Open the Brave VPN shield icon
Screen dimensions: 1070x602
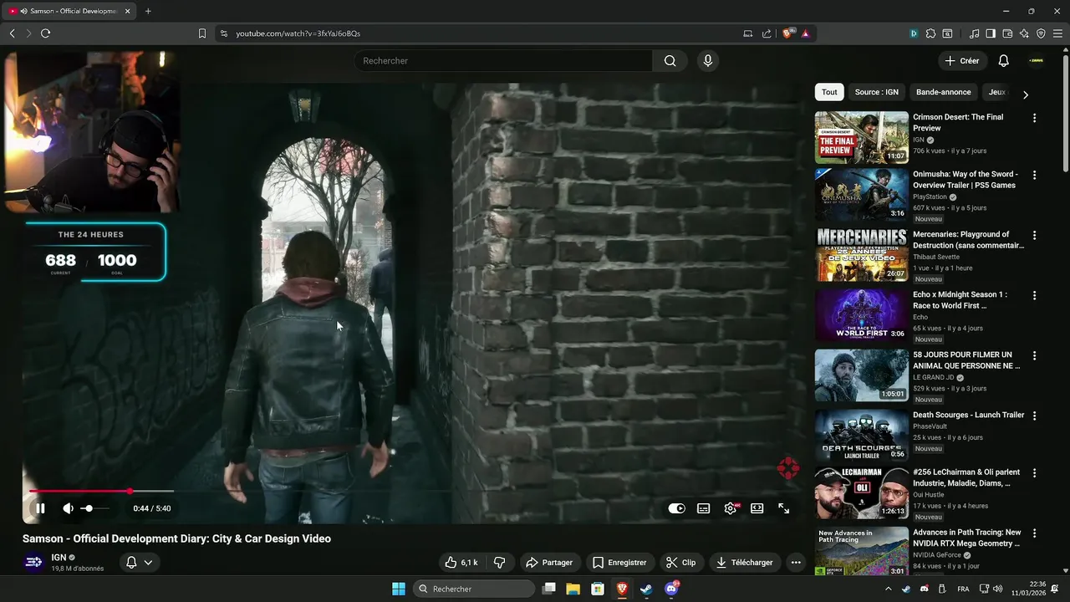1041,33
